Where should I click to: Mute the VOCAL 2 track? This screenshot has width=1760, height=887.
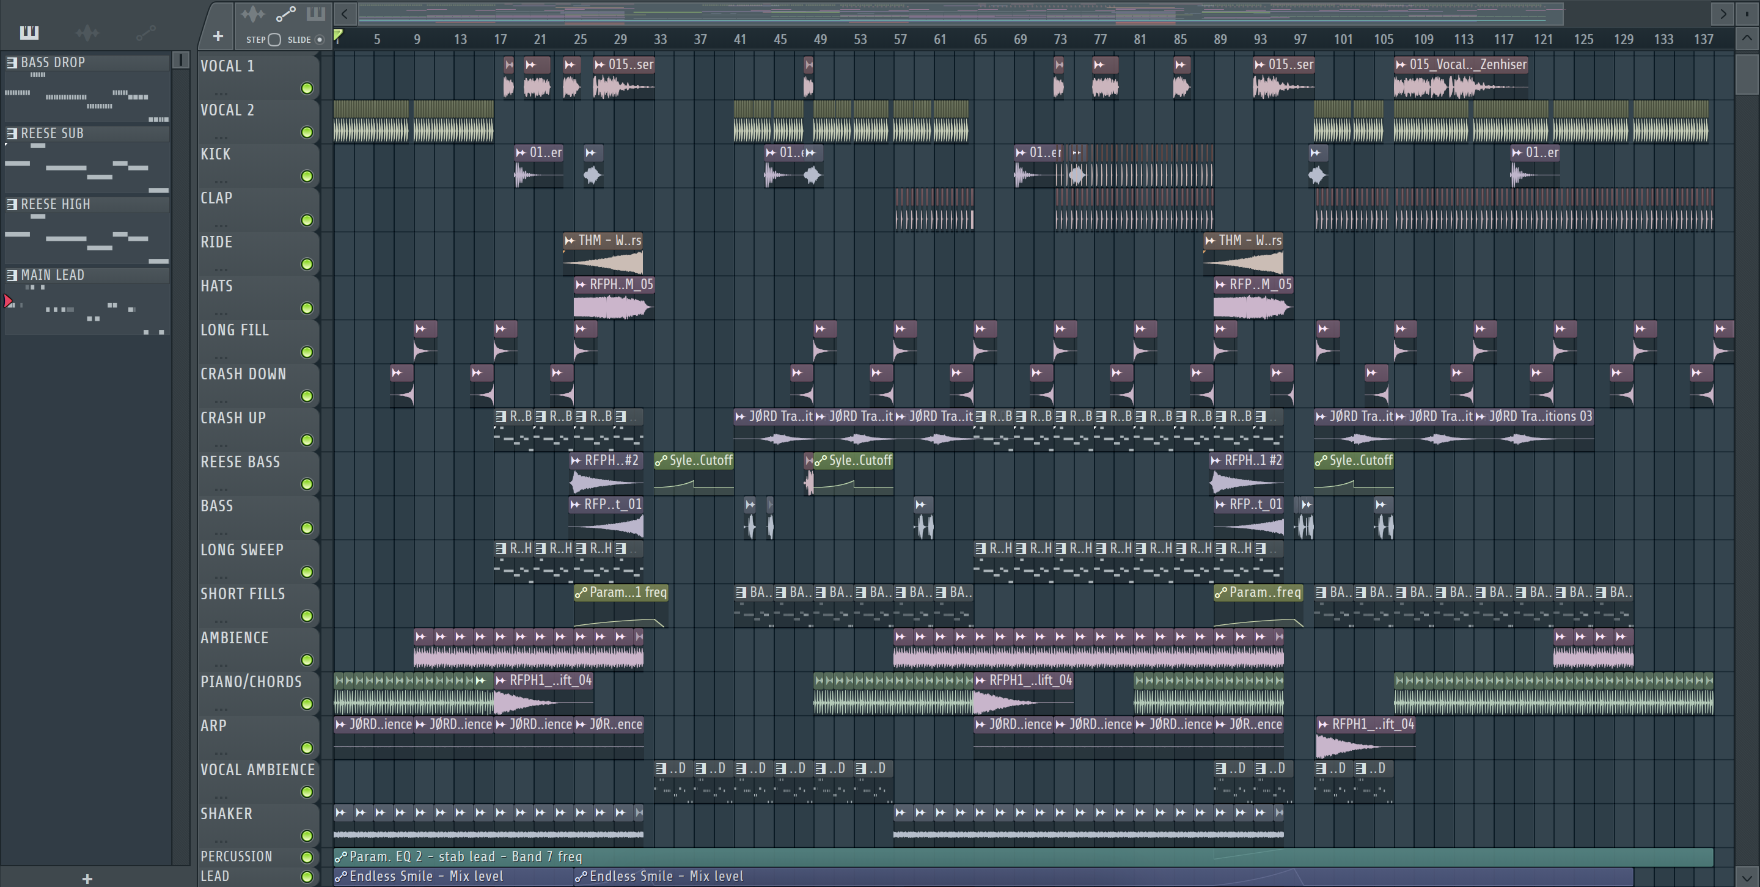tap(307, 133)
